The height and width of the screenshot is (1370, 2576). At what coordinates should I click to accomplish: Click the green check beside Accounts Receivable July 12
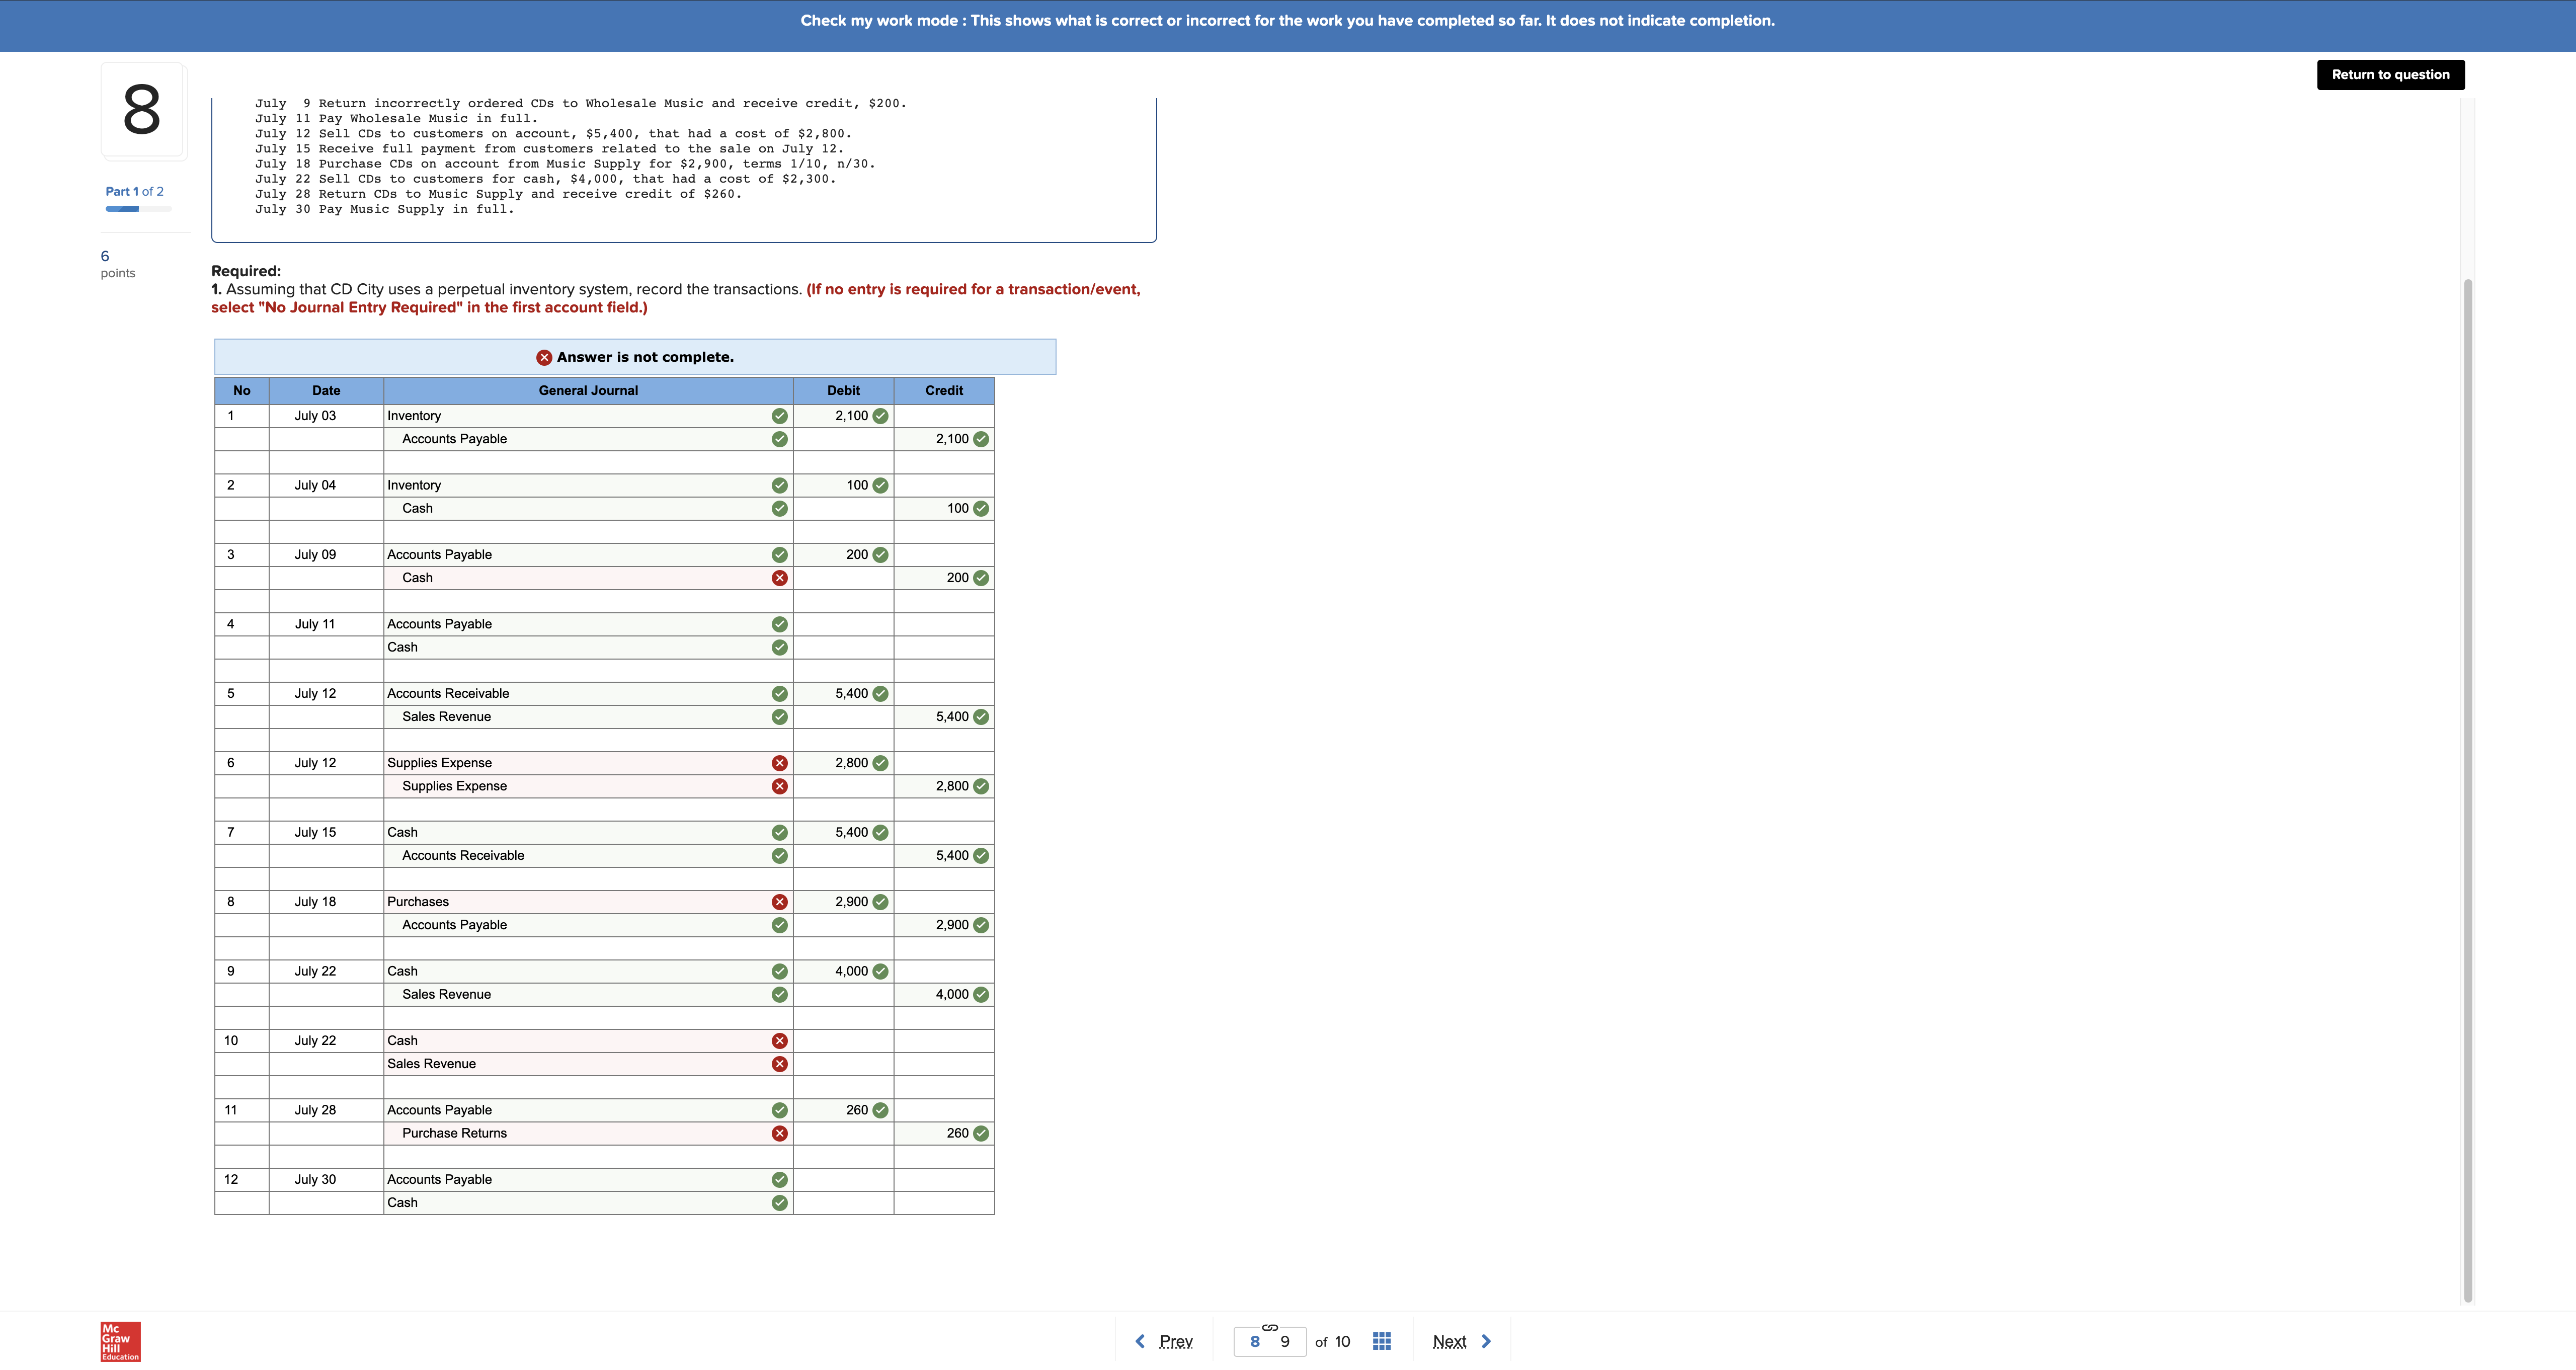(779, 694)
